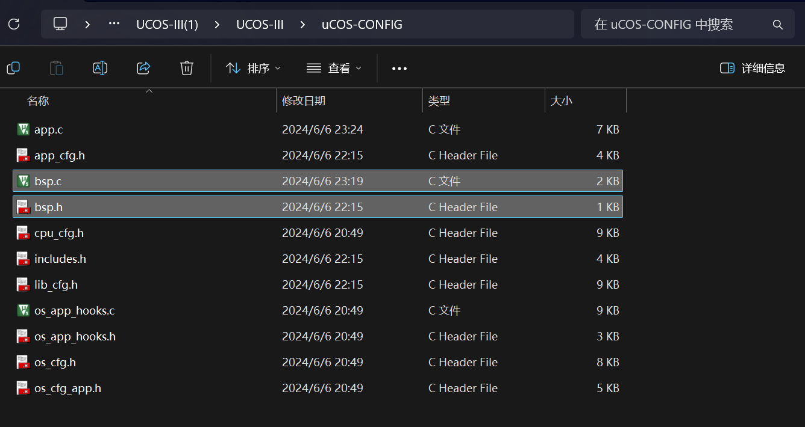Click the app_cfg.h file icon
Image resolution: width=805 pixels, height=427 pixels.
click(23, 155)
